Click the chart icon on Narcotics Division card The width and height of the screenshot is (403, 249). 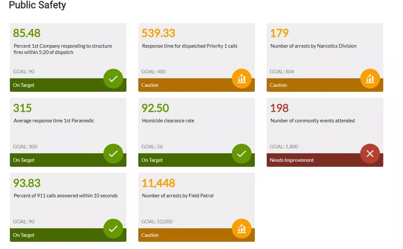pyautogui.click(x=370, y=79)
